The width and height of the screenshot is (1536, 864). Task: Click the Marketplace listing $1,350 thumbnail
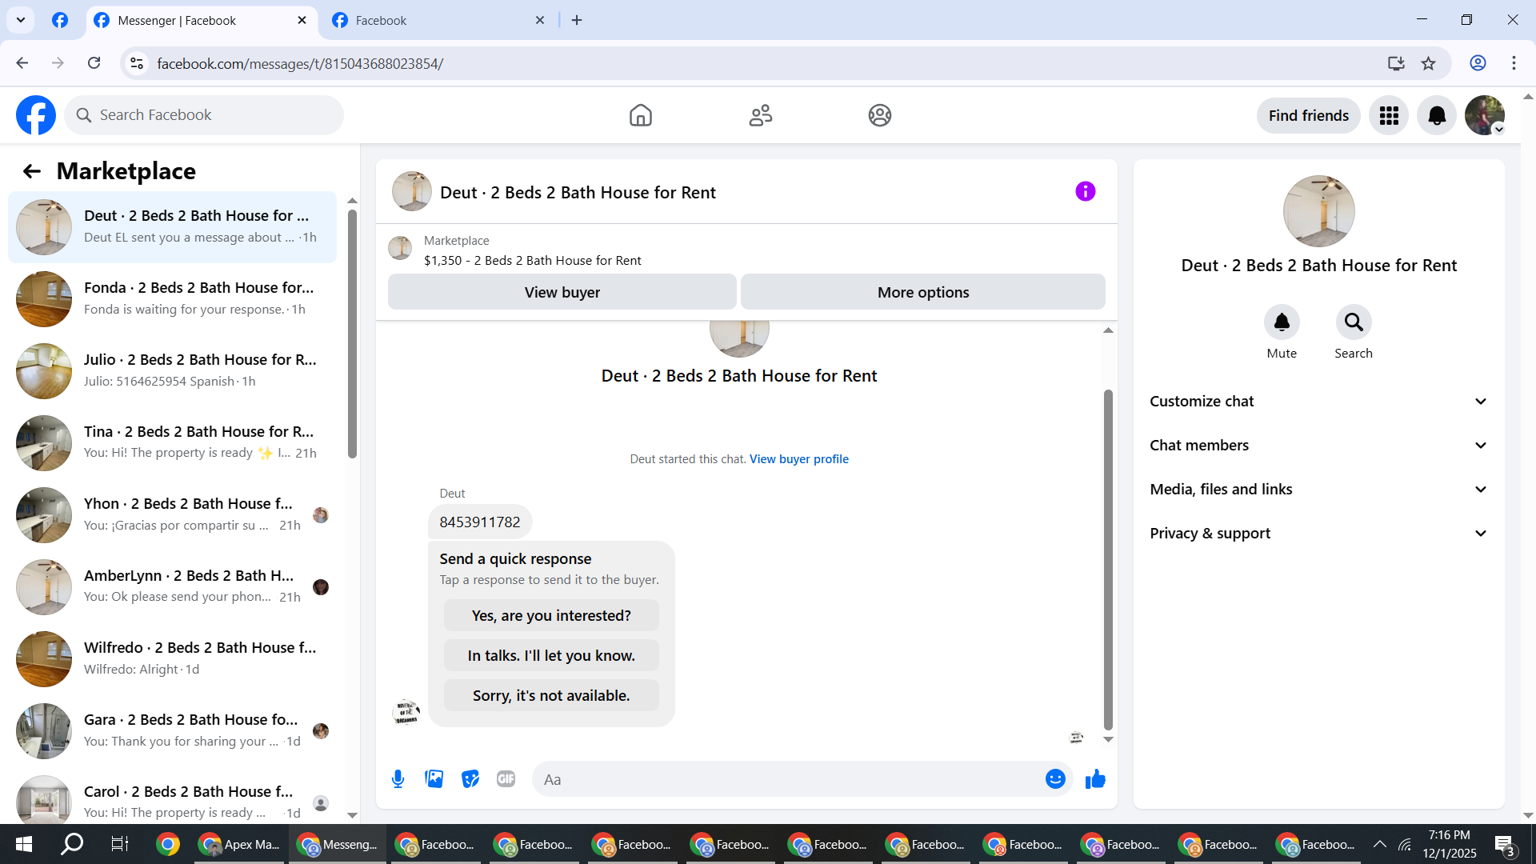pyautogui.click(x=400, y=249)
